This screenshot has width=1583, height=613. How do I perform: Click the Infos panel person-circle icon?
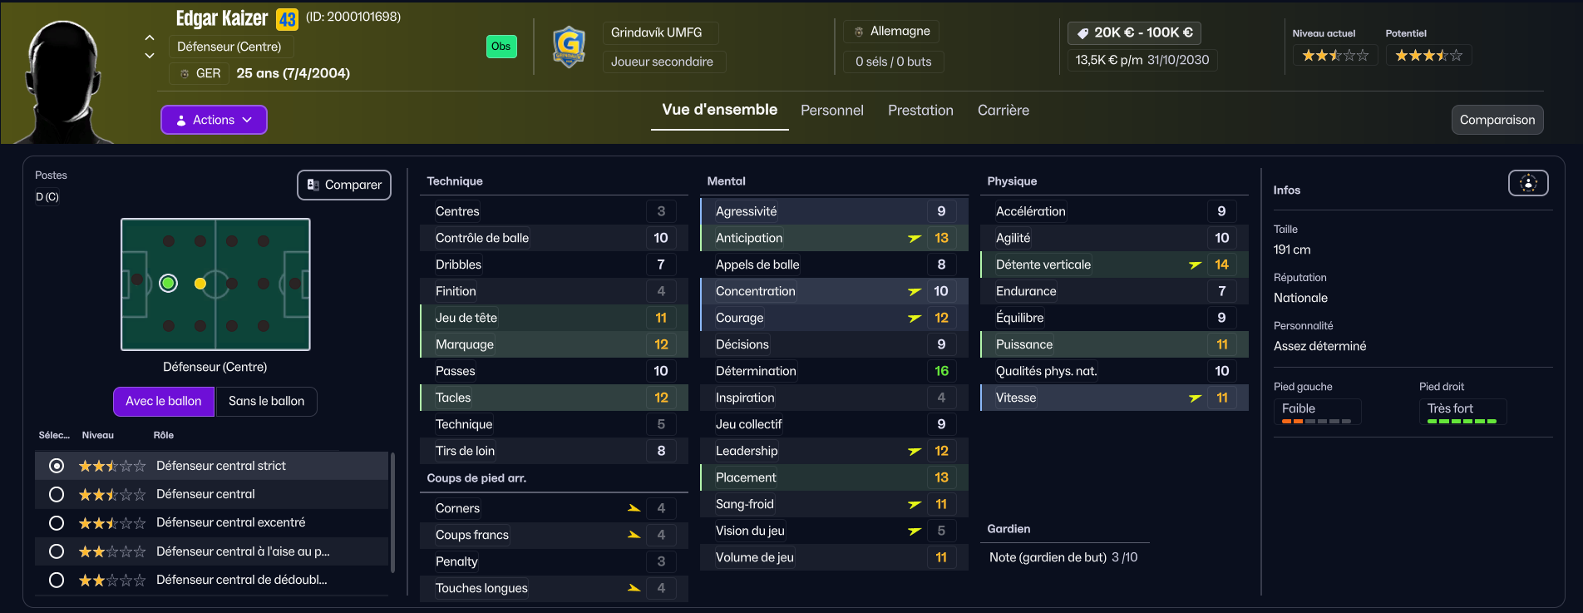(x=1528, y=183)
